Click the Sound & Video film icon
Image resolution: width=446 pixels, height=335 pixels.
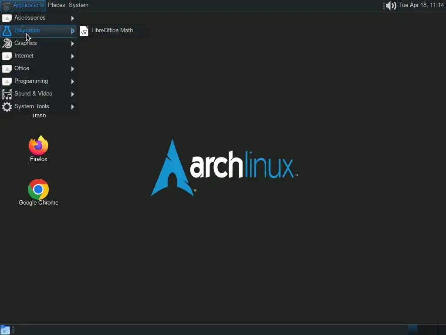7,94
